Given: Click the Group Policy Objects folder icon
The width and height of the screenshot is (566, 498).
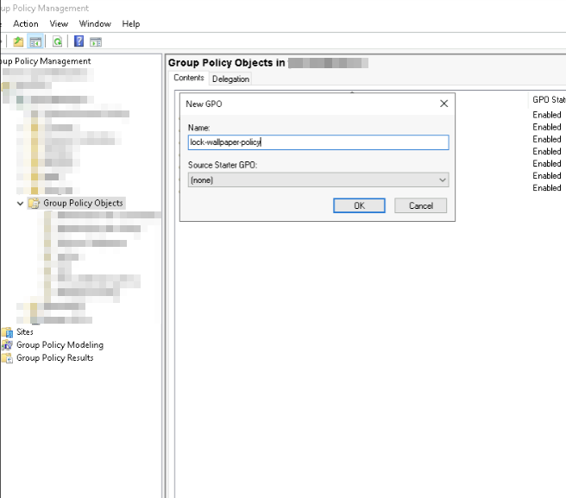Looking at the screenshot, I should (34, 204).
